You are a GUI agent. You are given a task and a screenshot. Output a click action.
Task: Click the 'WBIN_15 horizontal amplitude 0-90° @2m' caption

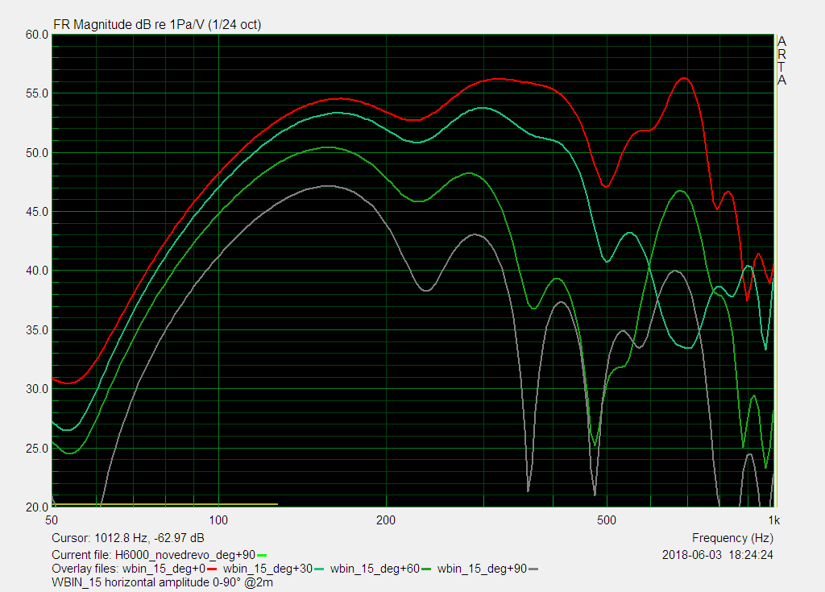pyautogui.click(x=163, y=582)
